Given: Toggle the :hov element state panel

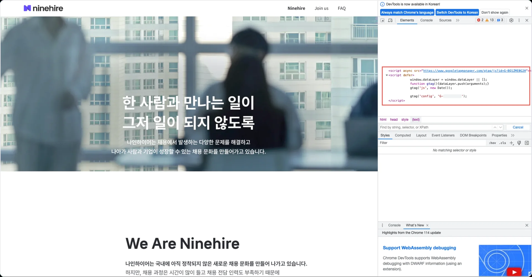Looking at the screenshot, I should click(x=492, y=143).
